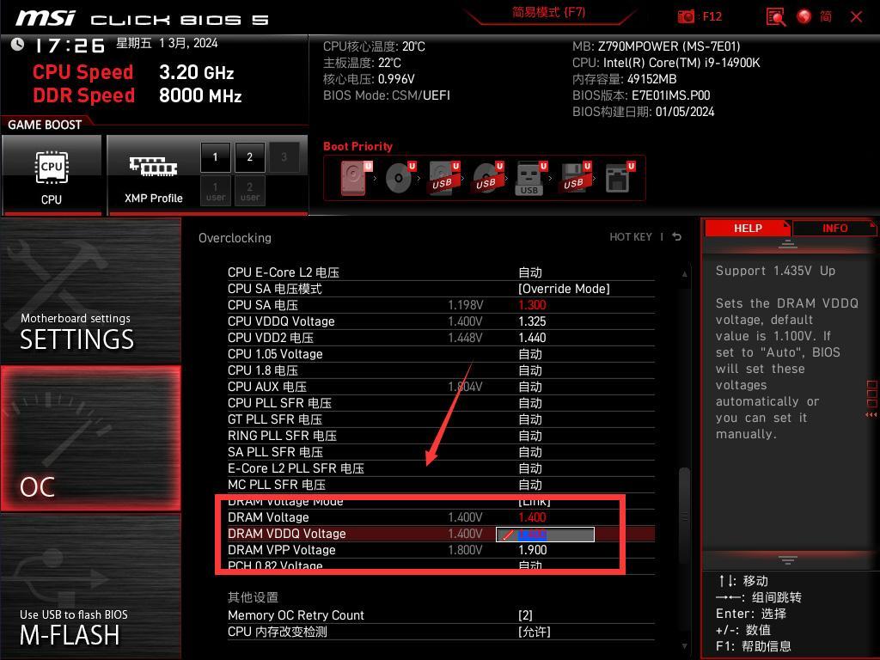The height and width of the screenshot is (660, 880).
Task: Enable XMP profile 2
Action: (250, 157)
